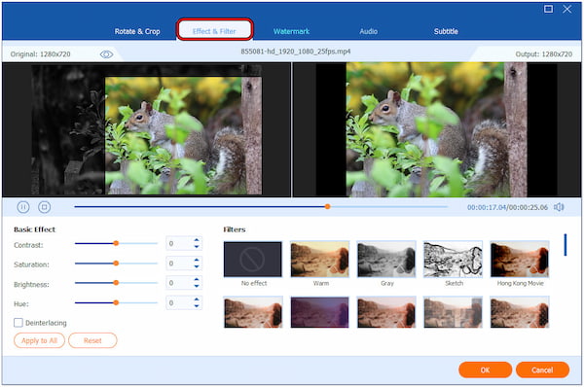Select the purple-tinted filter thumbnail
The image size is (584, 387).
320,312
